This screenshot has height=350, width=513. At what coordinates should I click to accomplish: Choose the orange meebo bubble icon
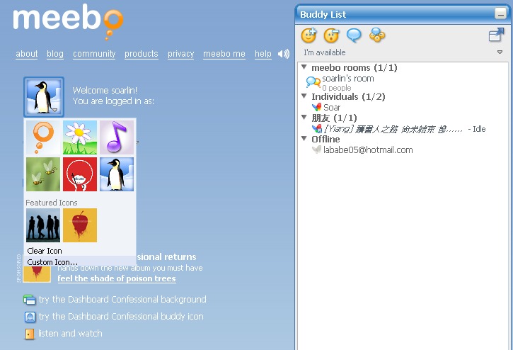pos(43,137)
